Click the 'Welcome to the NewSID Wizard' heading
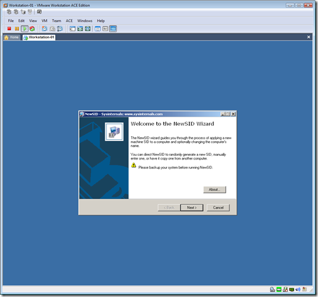Image resolution: width=318 pixels, height=297 pixels. point(172,124)
